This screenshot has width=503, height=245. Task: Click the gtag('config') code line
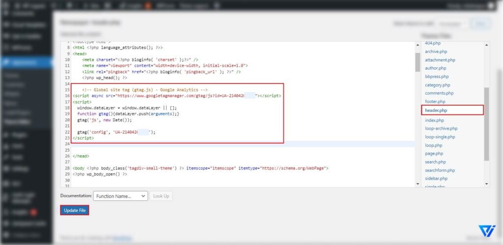(116, 132)
